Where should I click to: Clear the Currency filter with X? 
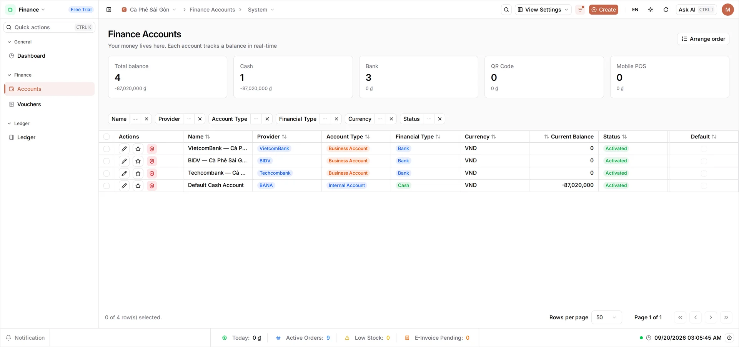[x=391, y=119]
